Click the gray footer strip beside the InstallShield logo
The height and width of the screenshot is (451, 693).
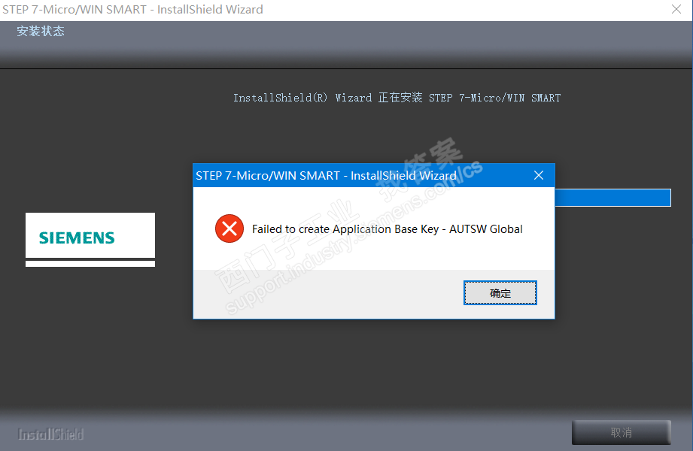(x=327, y=433)
